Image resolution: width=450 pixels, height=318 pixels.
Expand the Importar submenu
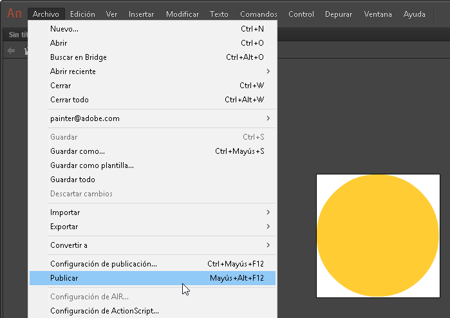tap(153, 212)
